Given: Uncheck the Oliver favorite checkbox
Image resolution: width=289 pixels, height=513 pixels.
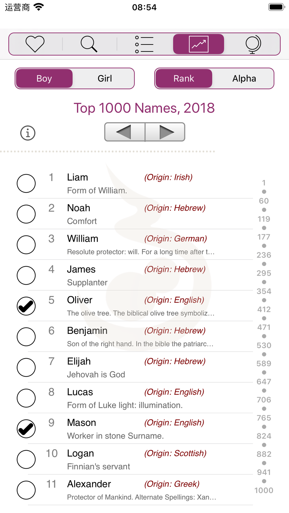Looking at the screenshot, I should (26, 306).
